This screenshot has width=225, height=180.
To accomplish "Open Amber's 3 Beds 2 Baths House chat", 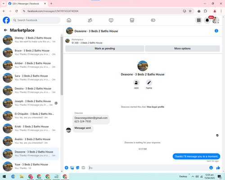I will (30, 65).
